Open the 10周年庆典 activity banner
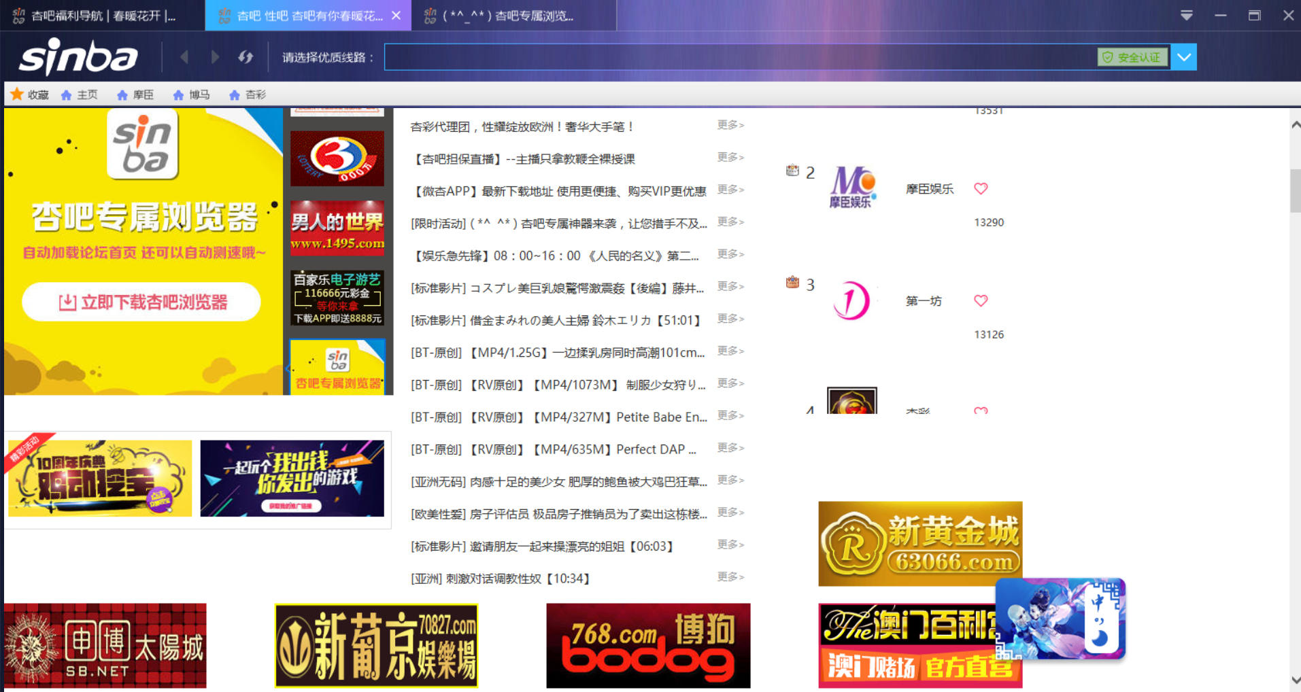 pyautogui.click(x=100, y=478)
